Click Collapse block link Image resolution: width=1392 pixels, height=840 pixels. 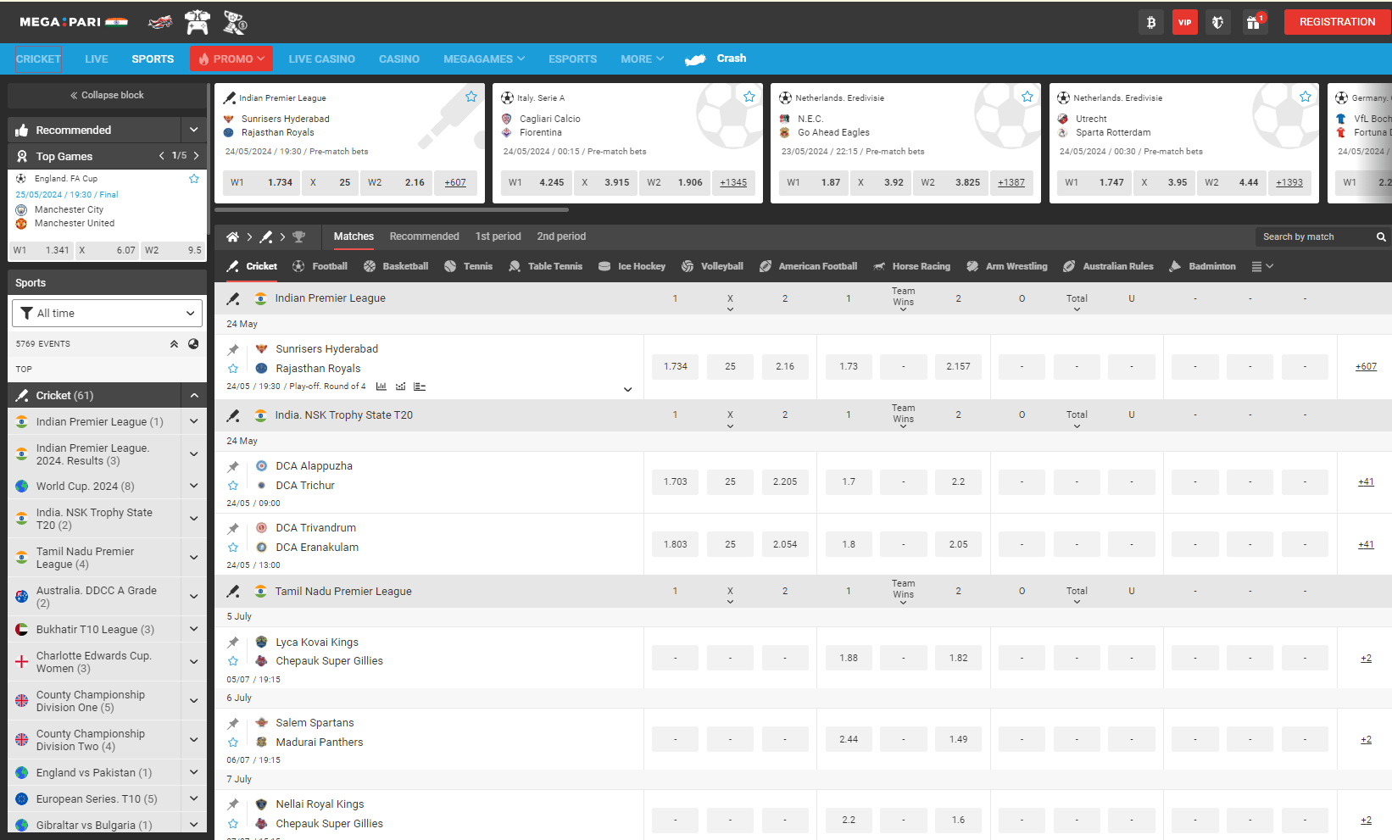[x=107, y=96]
